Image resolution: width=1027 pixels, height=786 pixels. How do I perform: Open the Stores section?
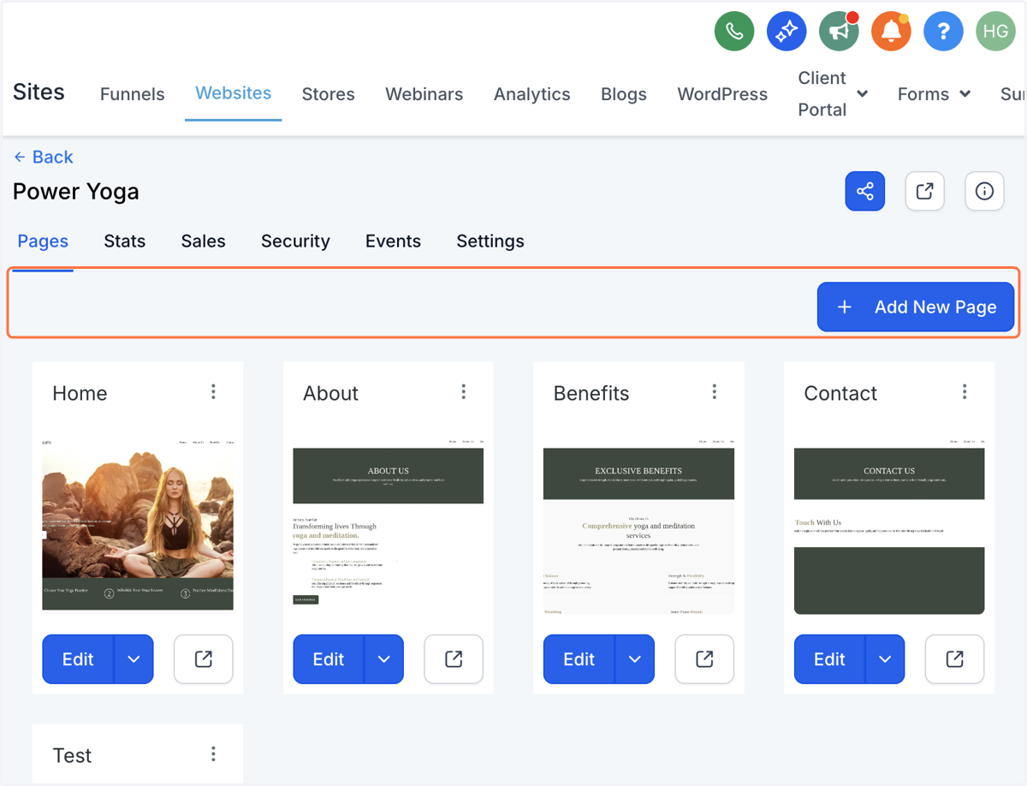[329, 94]
